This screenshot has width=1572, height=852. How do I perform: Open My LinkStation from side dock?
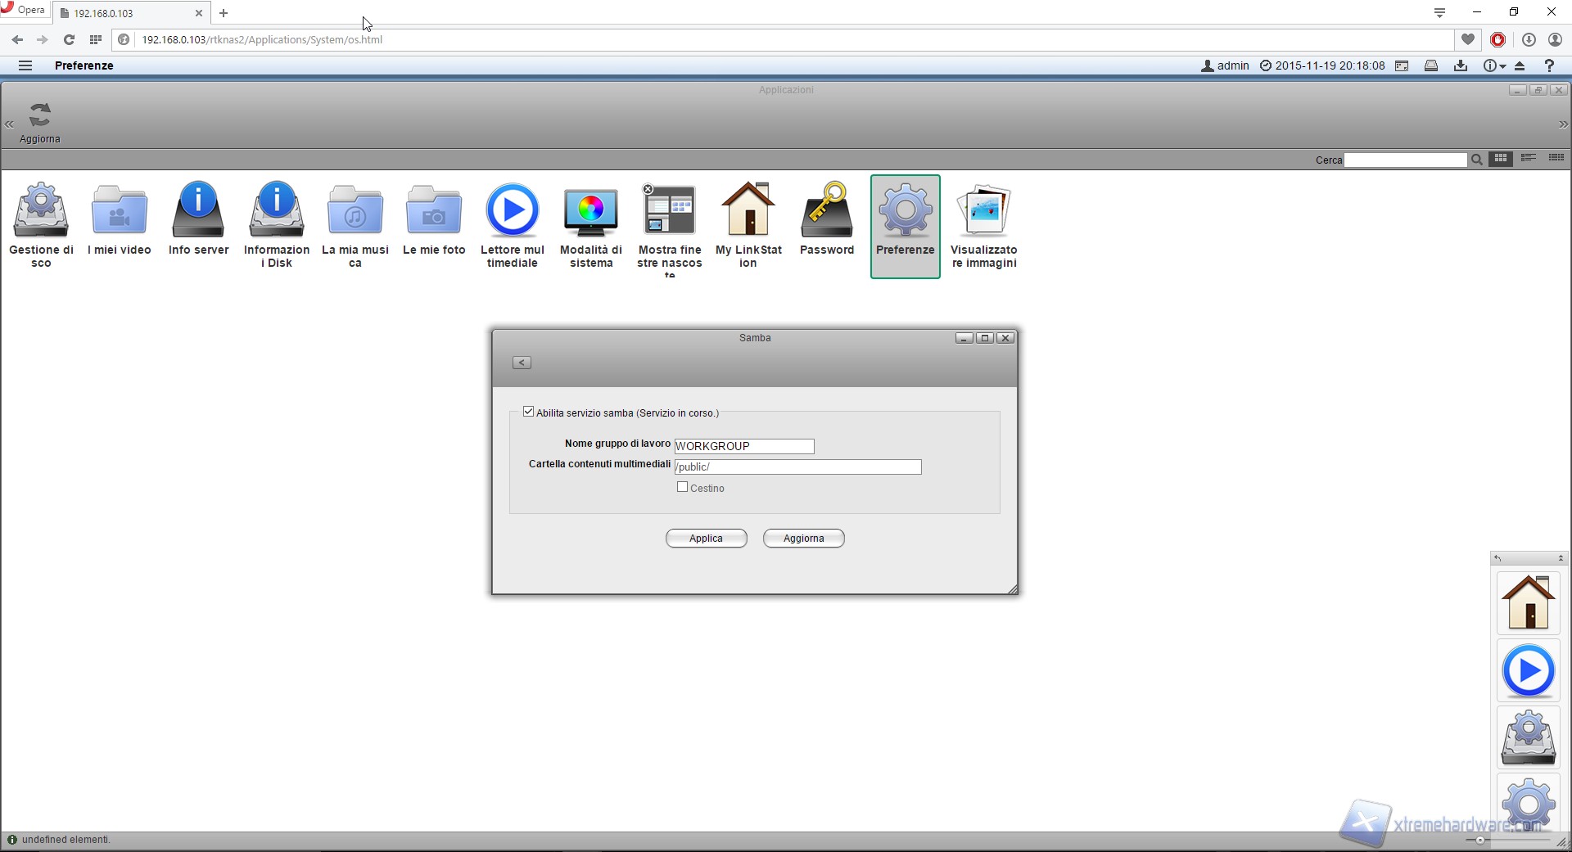1528,602
